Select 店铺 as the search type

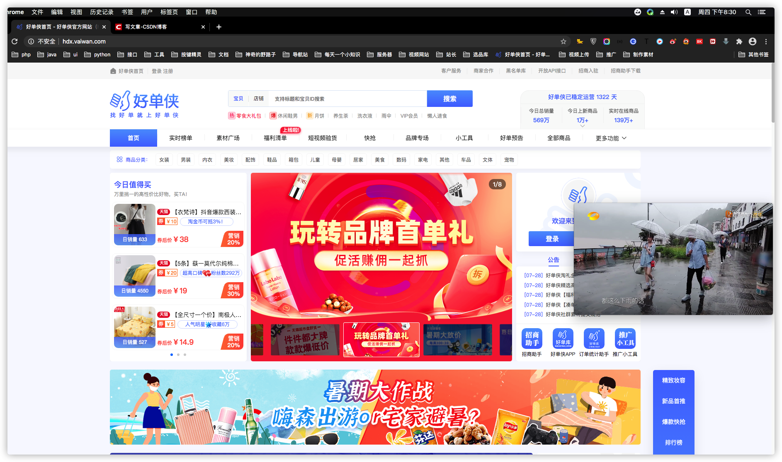(258, 99)
